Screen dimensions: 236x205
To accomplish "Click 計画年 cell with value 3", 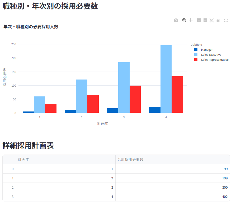I will click(66, 187).
